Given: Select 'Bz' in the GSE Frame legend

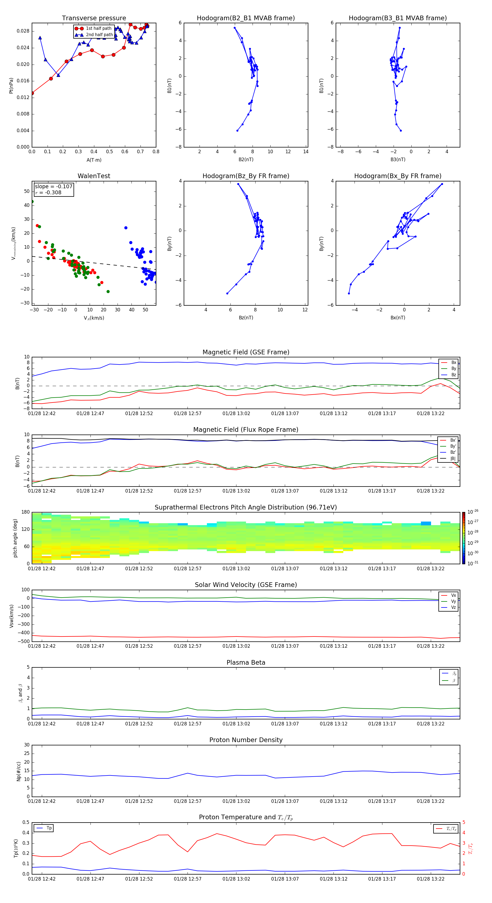Looking at the screenshot, I should pos(449,375).
